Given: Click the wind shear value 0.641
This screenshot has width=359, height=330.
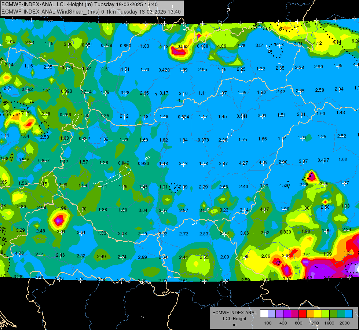Looking at the screenshot, I should click(x=242, y=116).
